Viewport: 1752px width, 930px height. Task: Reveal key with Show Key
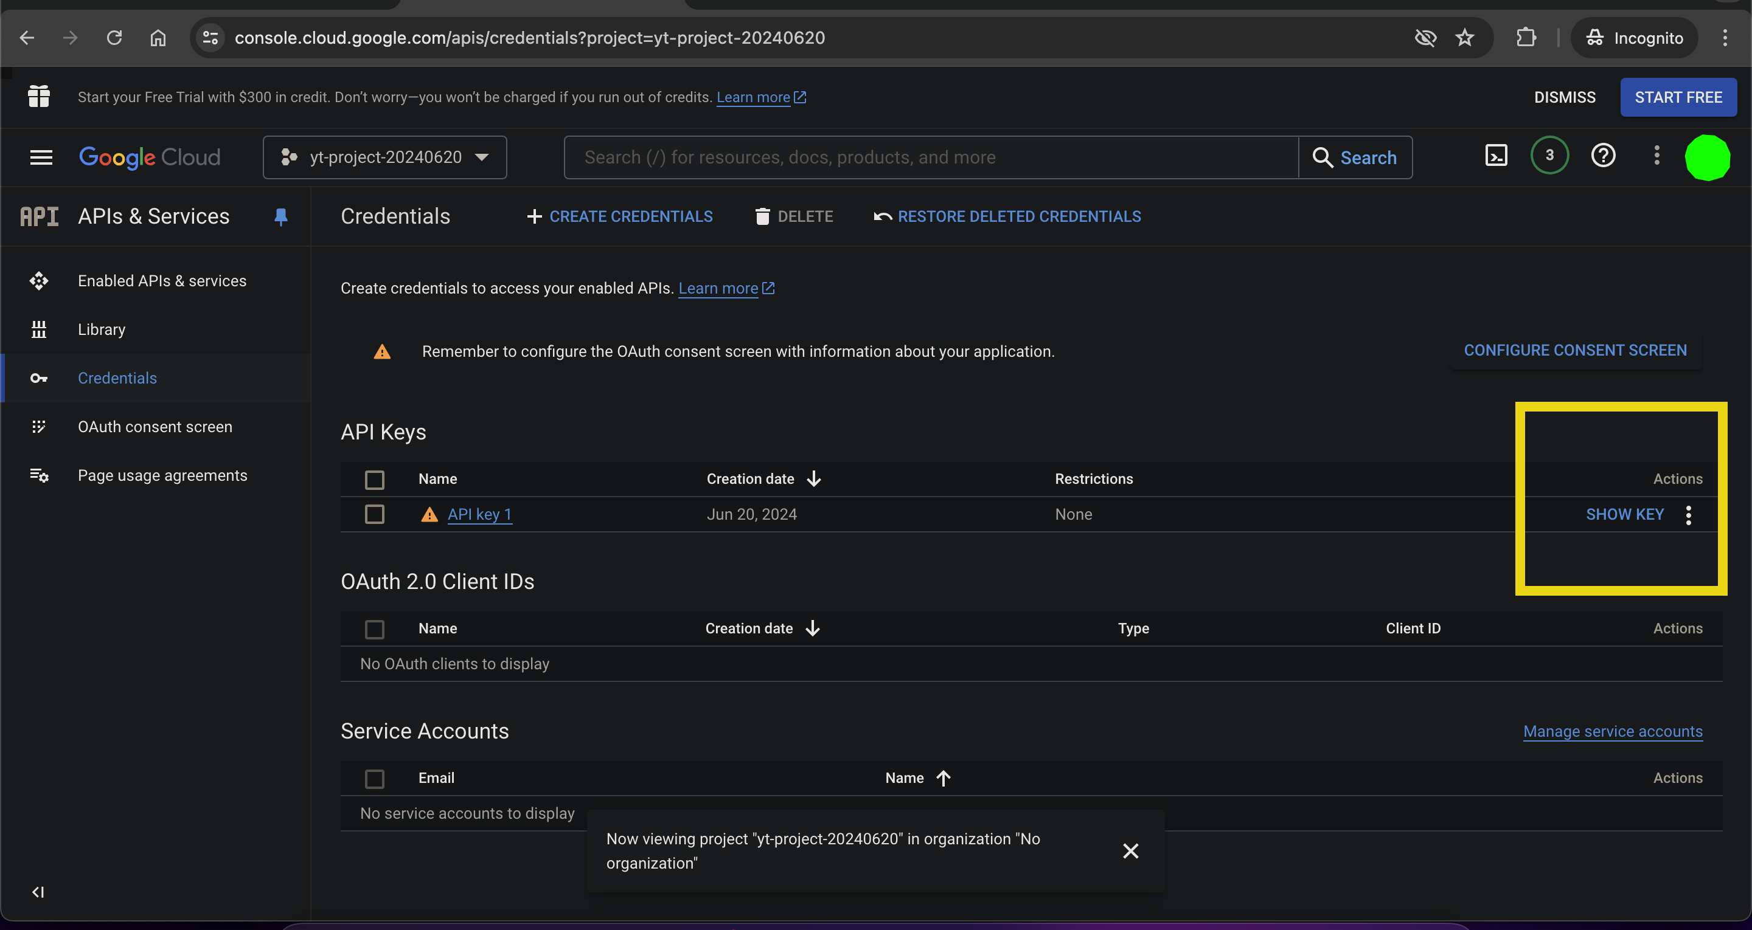click(1625, 515)
